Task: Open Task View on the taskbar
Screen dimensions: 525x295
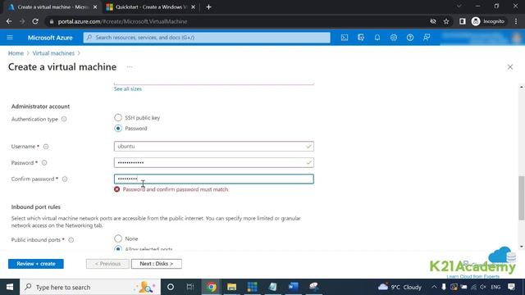Action: pos(190,287)
